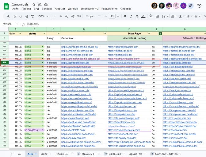The height and width of the screenshot is (157, 206).
Task: Open the Файл menu
Action: click(15, 9)
